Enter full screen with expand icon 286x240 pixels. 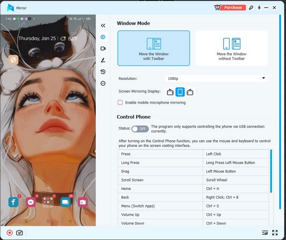275,233
